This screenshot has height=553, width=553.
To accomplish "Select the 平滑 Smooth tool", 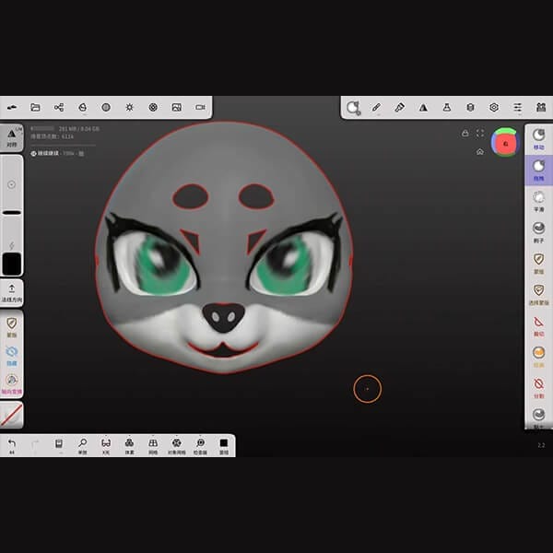I will pyautogui.click(x=538, y=201).
